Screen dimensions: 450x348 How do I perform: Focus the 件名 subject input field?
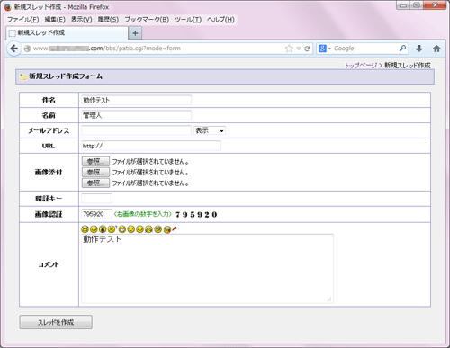point(136,100)
